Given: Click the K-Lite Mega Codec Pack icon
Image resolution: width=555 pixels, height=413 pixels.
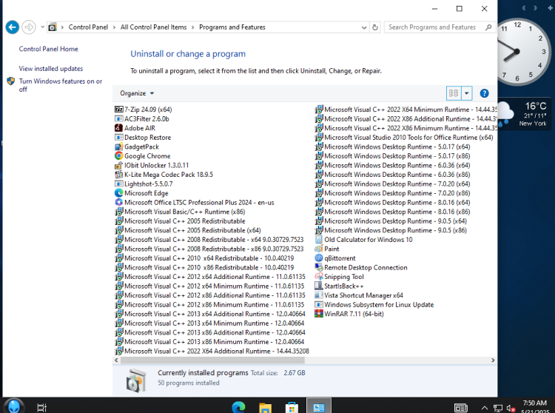Looking at the screenshot, I should point(119,175).
